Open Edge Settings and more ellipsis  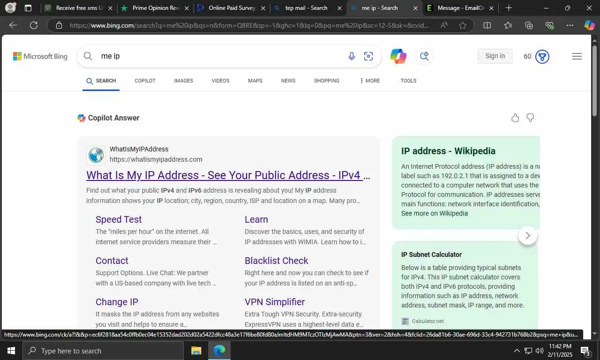(570, 25)
